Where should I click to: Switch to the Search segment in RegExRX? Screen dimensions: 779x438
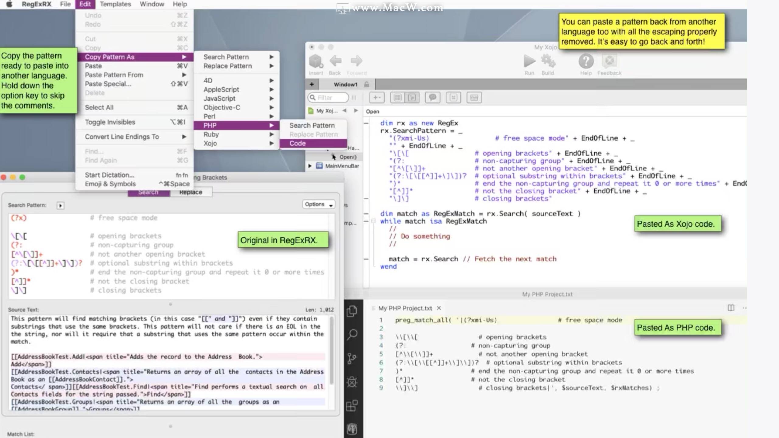pos(148,192)
